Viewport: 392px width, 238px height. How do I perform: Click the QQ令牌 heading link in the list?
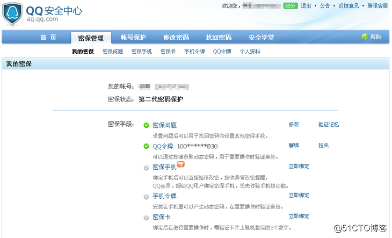click(163, 146)
